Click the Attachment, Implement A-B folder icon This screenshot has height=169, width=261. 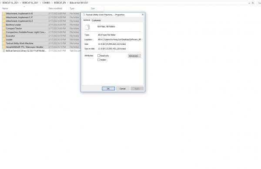click(x=4, y=13)
